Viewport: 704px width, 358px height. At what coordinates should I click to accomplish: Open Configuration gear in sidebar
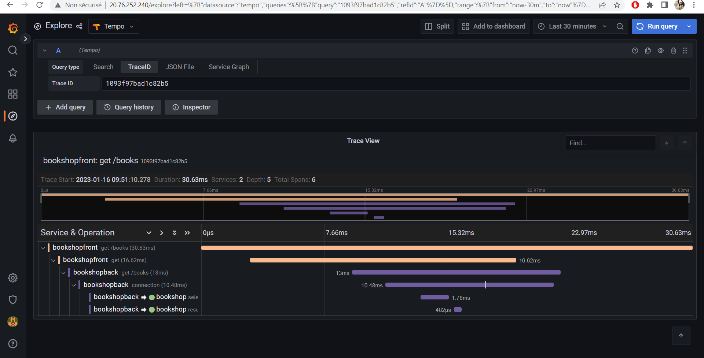pos(13,278)
